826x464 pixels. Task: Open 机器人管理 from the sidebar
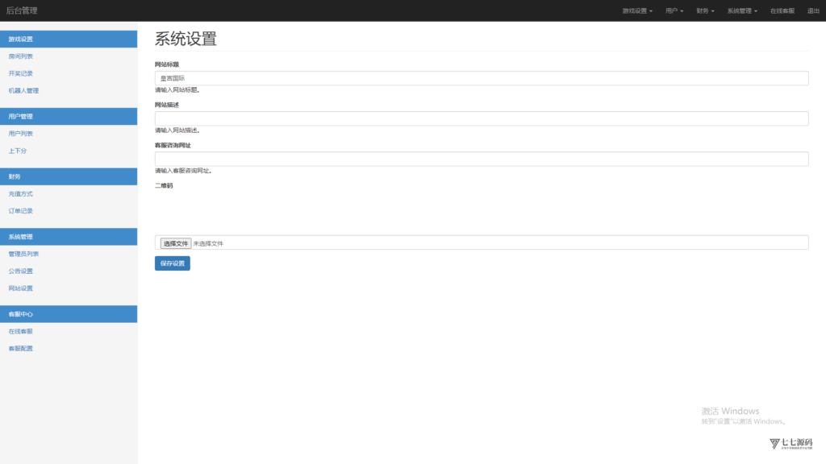tap(23, 91)
